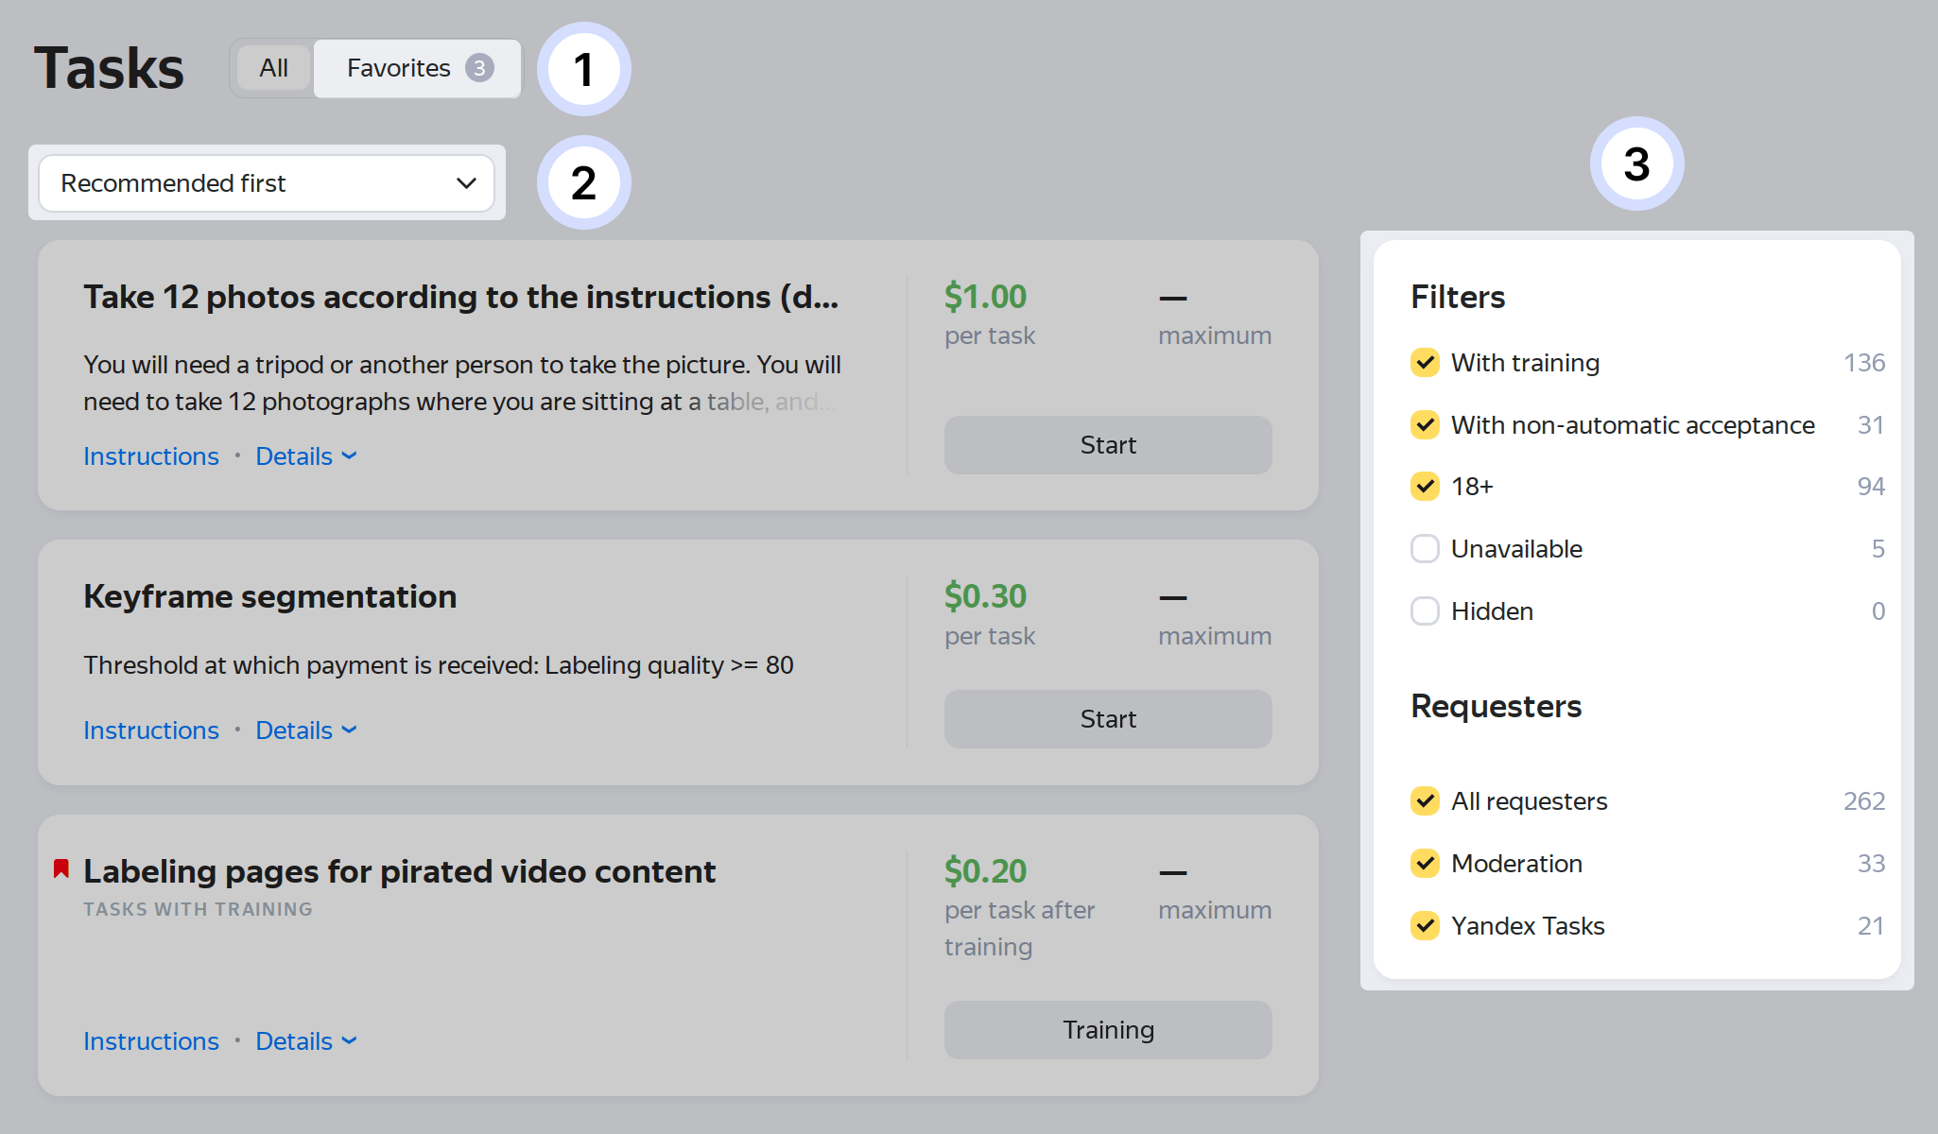Expand Details for the 12 photos task

pyautogui.click(x=306, y=456)
